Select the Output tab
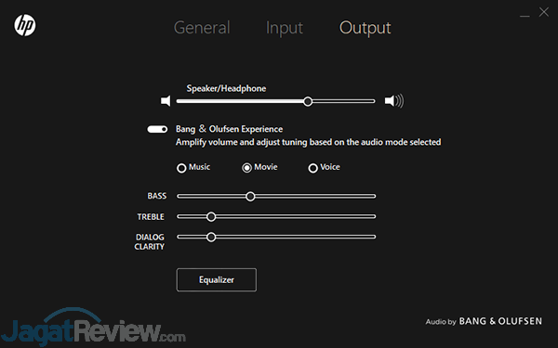The width and height of the screenshot is (558, 348). point(365,29)
